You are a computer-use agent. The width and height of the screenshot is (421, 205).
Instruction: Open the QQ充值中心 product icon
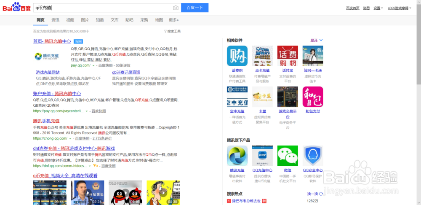point(262,156)
